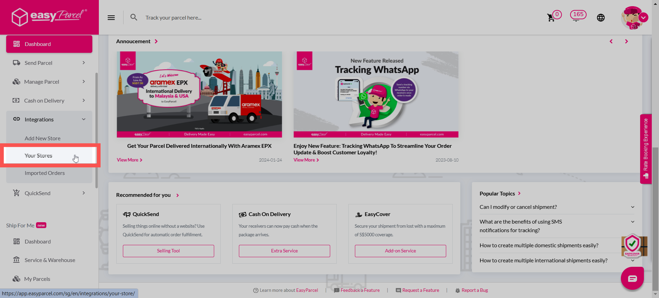659x298 pixels.
Task: Collapse the Integrations menu
Action: (x=49, y=119)
